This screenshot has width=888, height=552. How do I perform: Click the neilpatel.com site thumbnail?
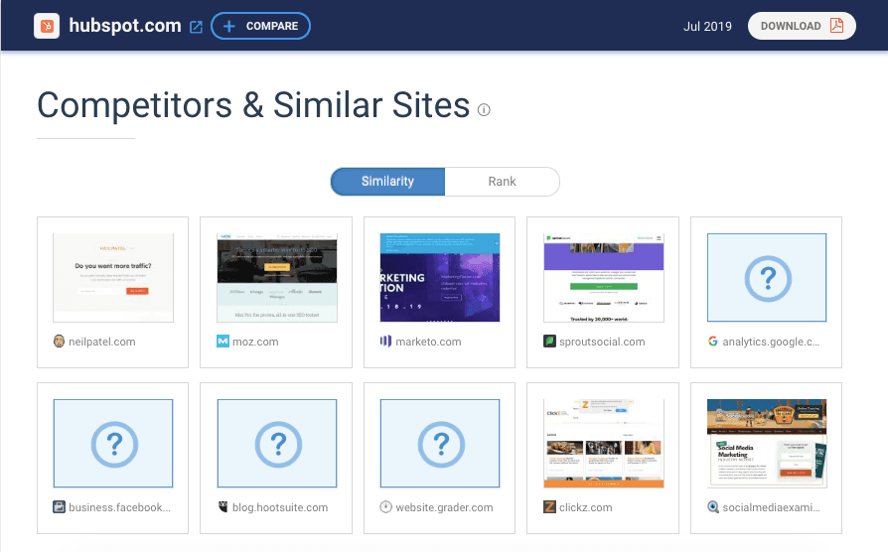coord(113,277)
